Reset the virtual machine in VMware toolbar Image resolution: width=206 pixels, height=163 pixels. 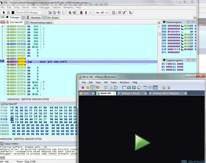pos(98,87)
